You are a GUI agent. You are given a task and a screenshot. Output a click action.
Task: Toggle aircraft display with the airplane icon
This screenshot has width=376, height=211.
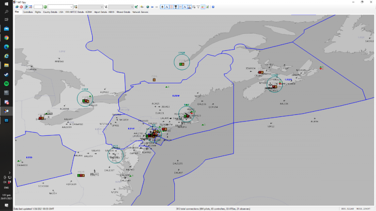(162, 7)
